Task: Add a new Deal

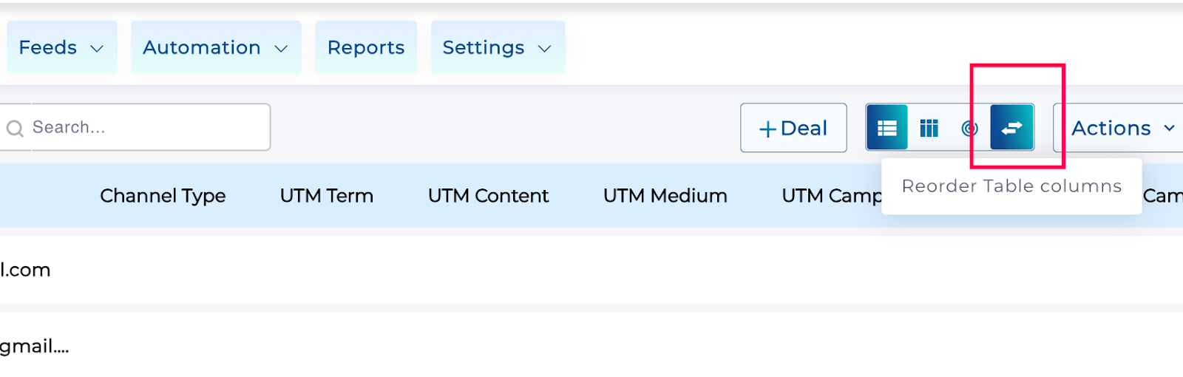Action: coord(793,128)
